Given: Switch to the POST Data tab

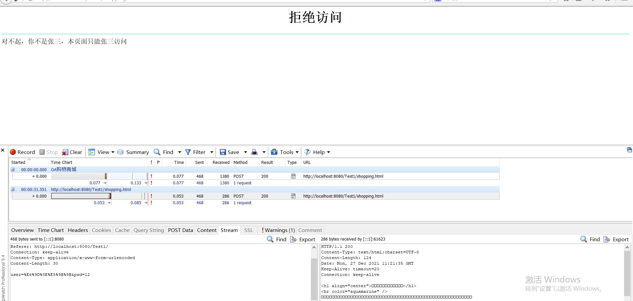Looking at the screenshot, I should click(x=181, y=230).
